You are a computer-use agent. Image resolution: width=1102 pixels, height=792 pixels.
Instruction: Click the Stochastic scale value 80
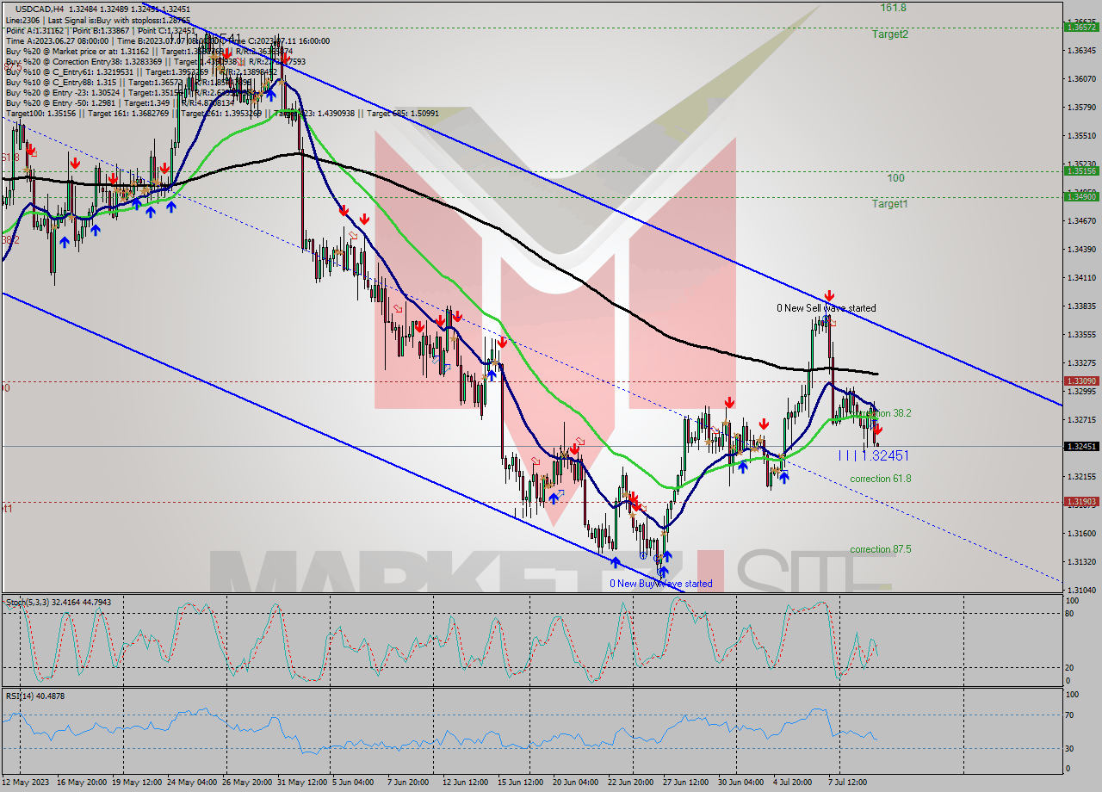click(1068, 614)
